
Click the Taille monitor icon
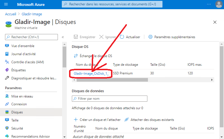7,120
